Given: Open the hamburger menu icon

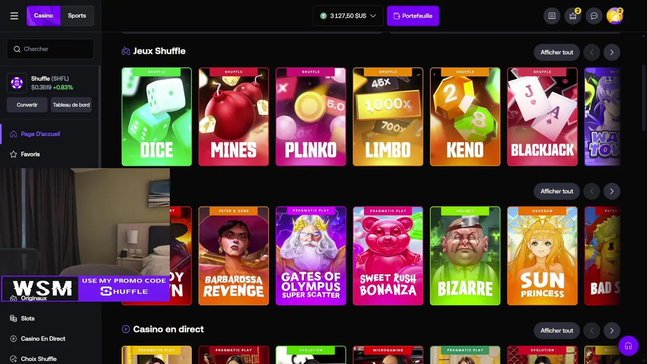Looking at the screenshot, I should coord(14,16).
